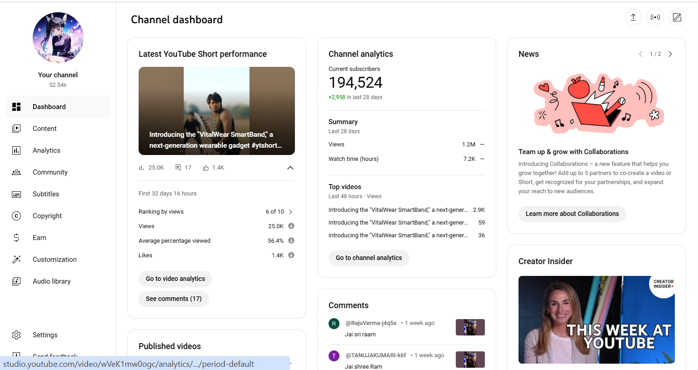Open Settings via the gear icon
The image size is (698, 370).
(x=16, y=335)
